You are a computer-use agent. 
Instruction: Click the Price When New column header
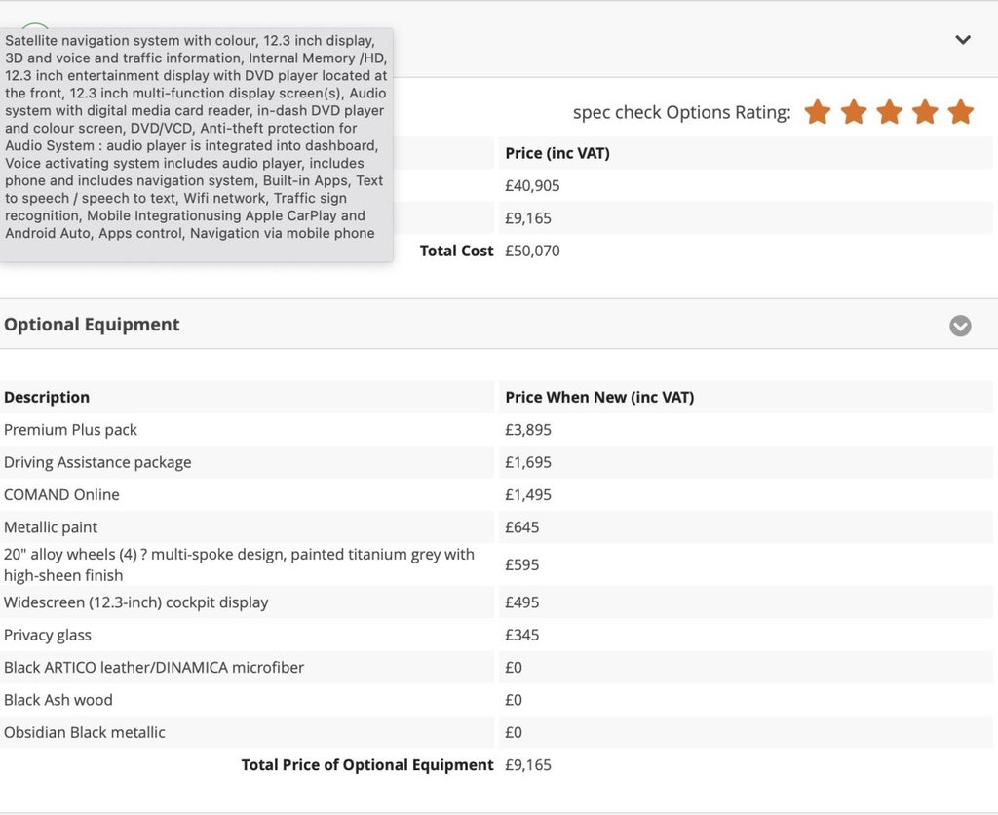(x=599, y=397)
